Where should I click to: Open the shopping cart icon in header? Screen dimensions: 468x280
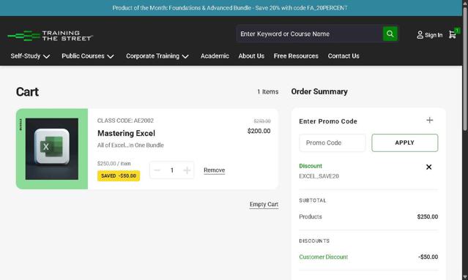[x=452, y=34]
